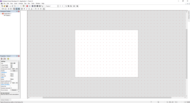190x103 pixels.
Task: Click the first run icon after frame arrows
Action: pos(66,6)
